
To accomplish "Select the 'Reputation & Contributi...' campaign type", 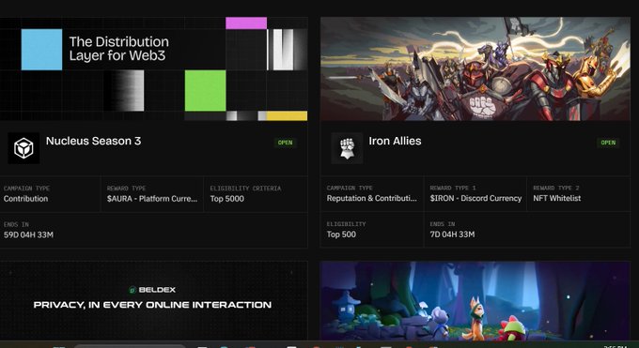I will point(372,198).
